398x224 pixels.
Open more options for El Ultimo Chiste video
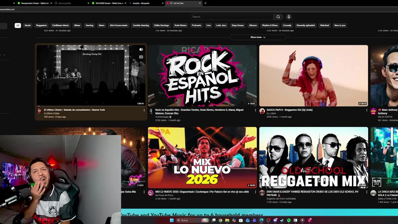(144, 110)
